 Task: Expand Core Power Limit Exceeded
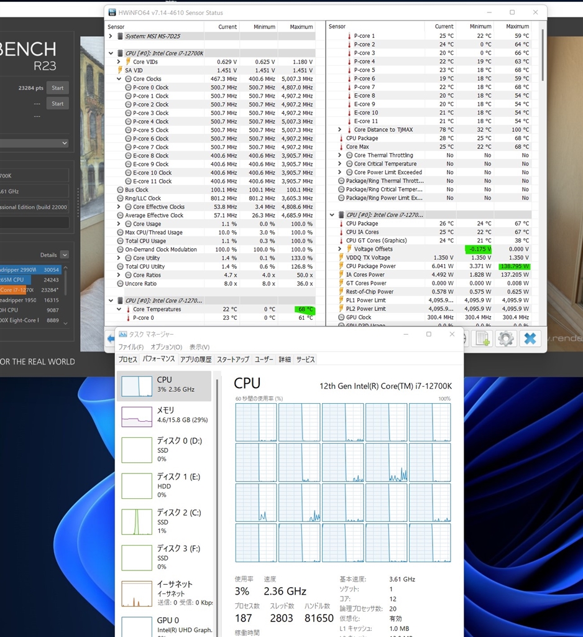coord(340,172)
